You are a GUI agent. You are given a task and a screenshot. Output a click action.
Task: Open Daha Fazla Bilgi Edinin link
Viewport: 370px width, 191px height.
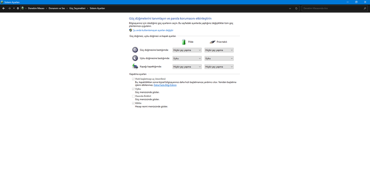coord(165,85)
